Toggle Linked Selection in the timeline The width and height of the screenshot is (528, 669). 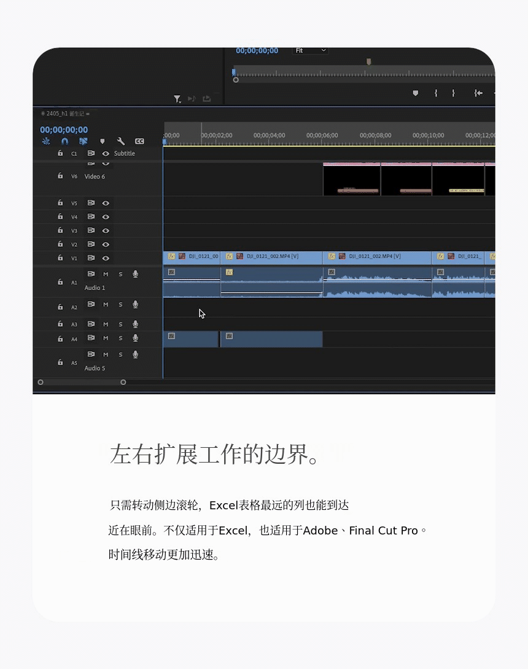83,141
